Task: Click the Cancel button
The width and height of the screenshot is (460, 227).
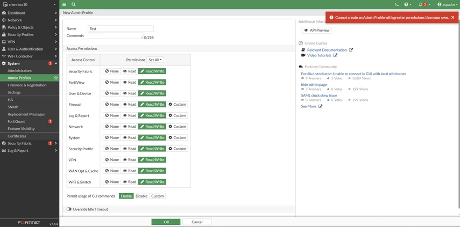Action: pyautogui.click(x=197, y=222)
